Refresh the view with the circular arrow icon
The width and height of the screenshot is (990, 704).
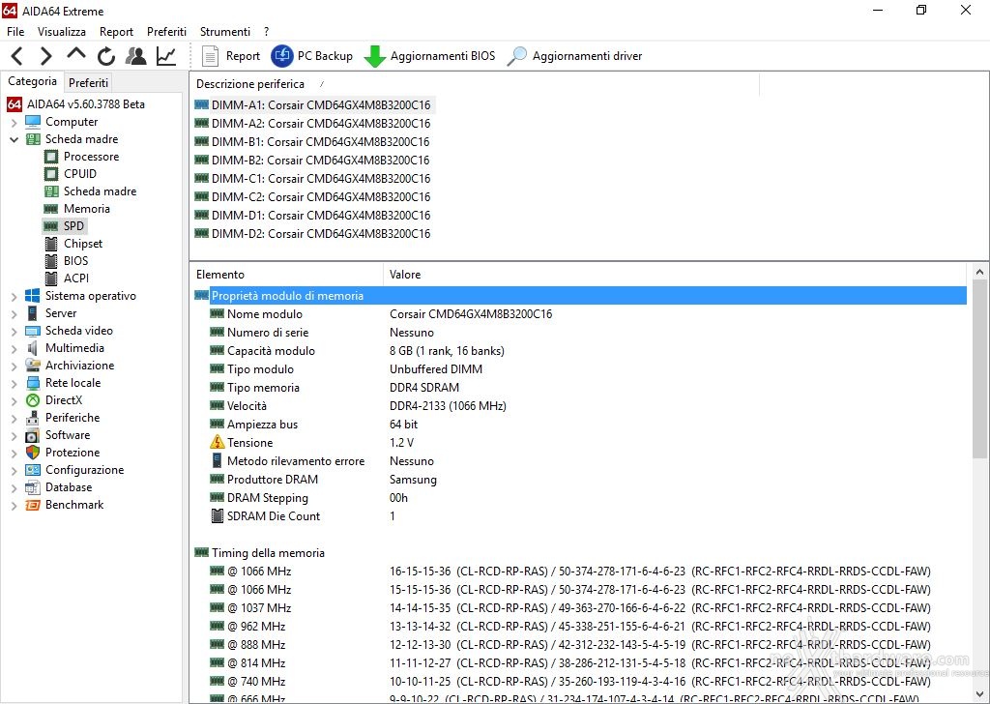coord(106,56)
